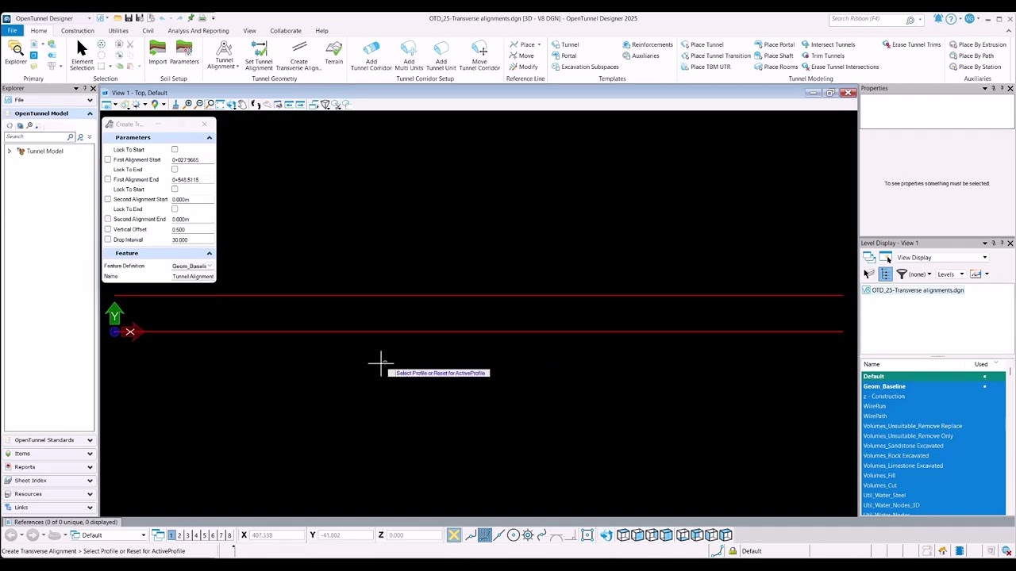Collapse the Parameters section
The image size is (1016, 571).
pyautogui.click(x=210, y=137)
